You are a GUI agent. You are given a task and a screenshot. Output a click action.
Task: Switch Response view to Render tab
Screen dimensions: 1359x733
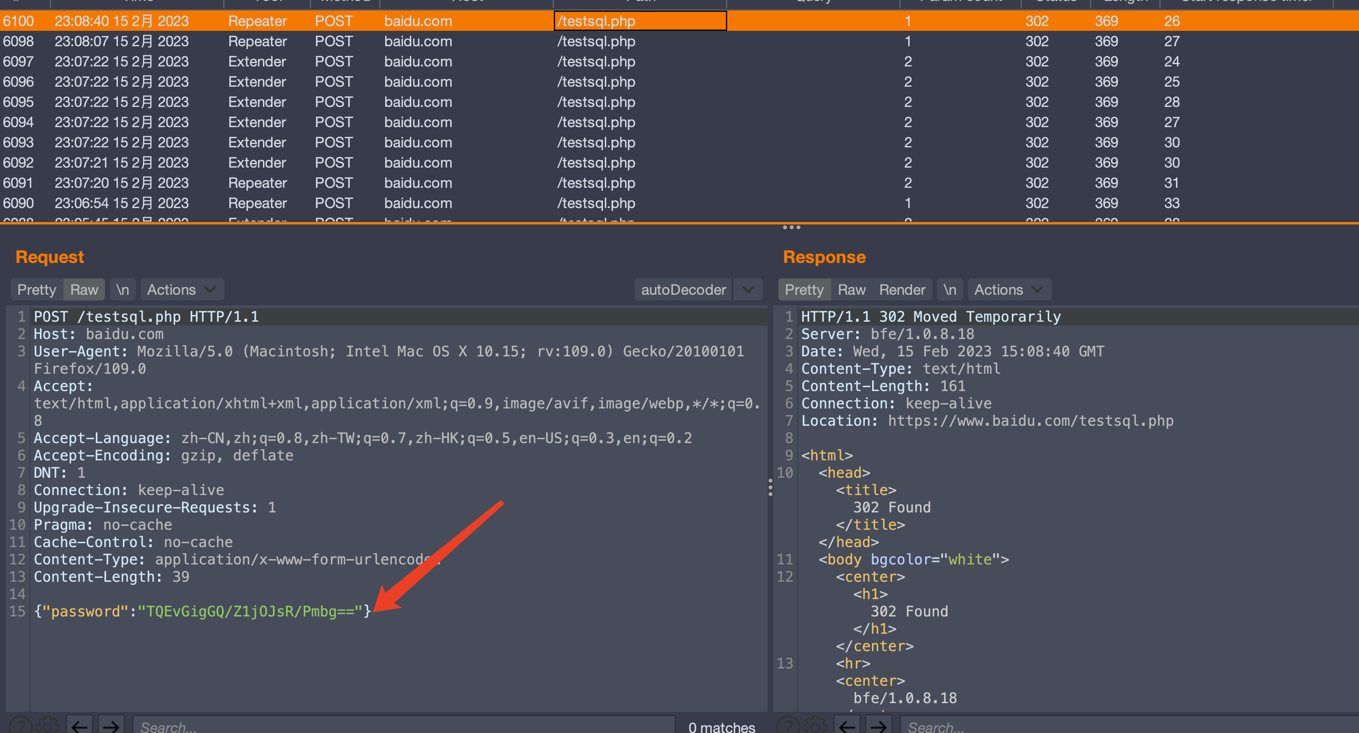[x=902, y=290]
